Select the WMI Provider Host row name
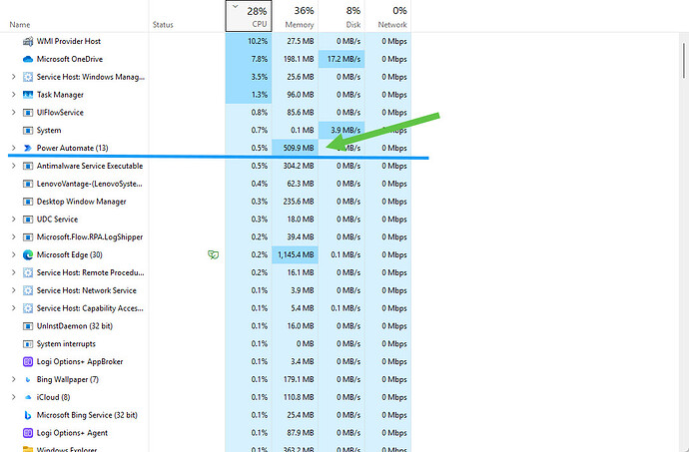This screenshot has width=689, height=452. (x=69, y=41)
